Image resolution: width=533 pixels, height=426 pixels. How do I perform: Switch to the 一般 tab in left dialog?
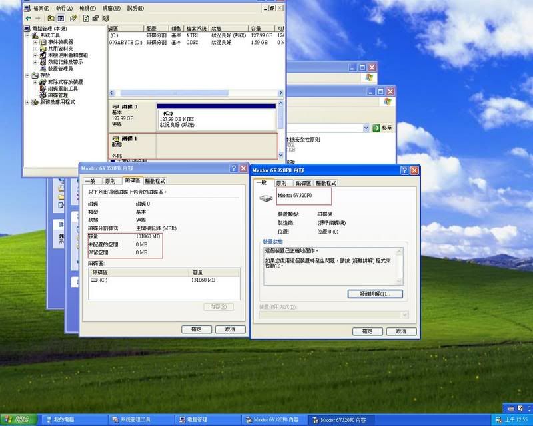[90, 181]
